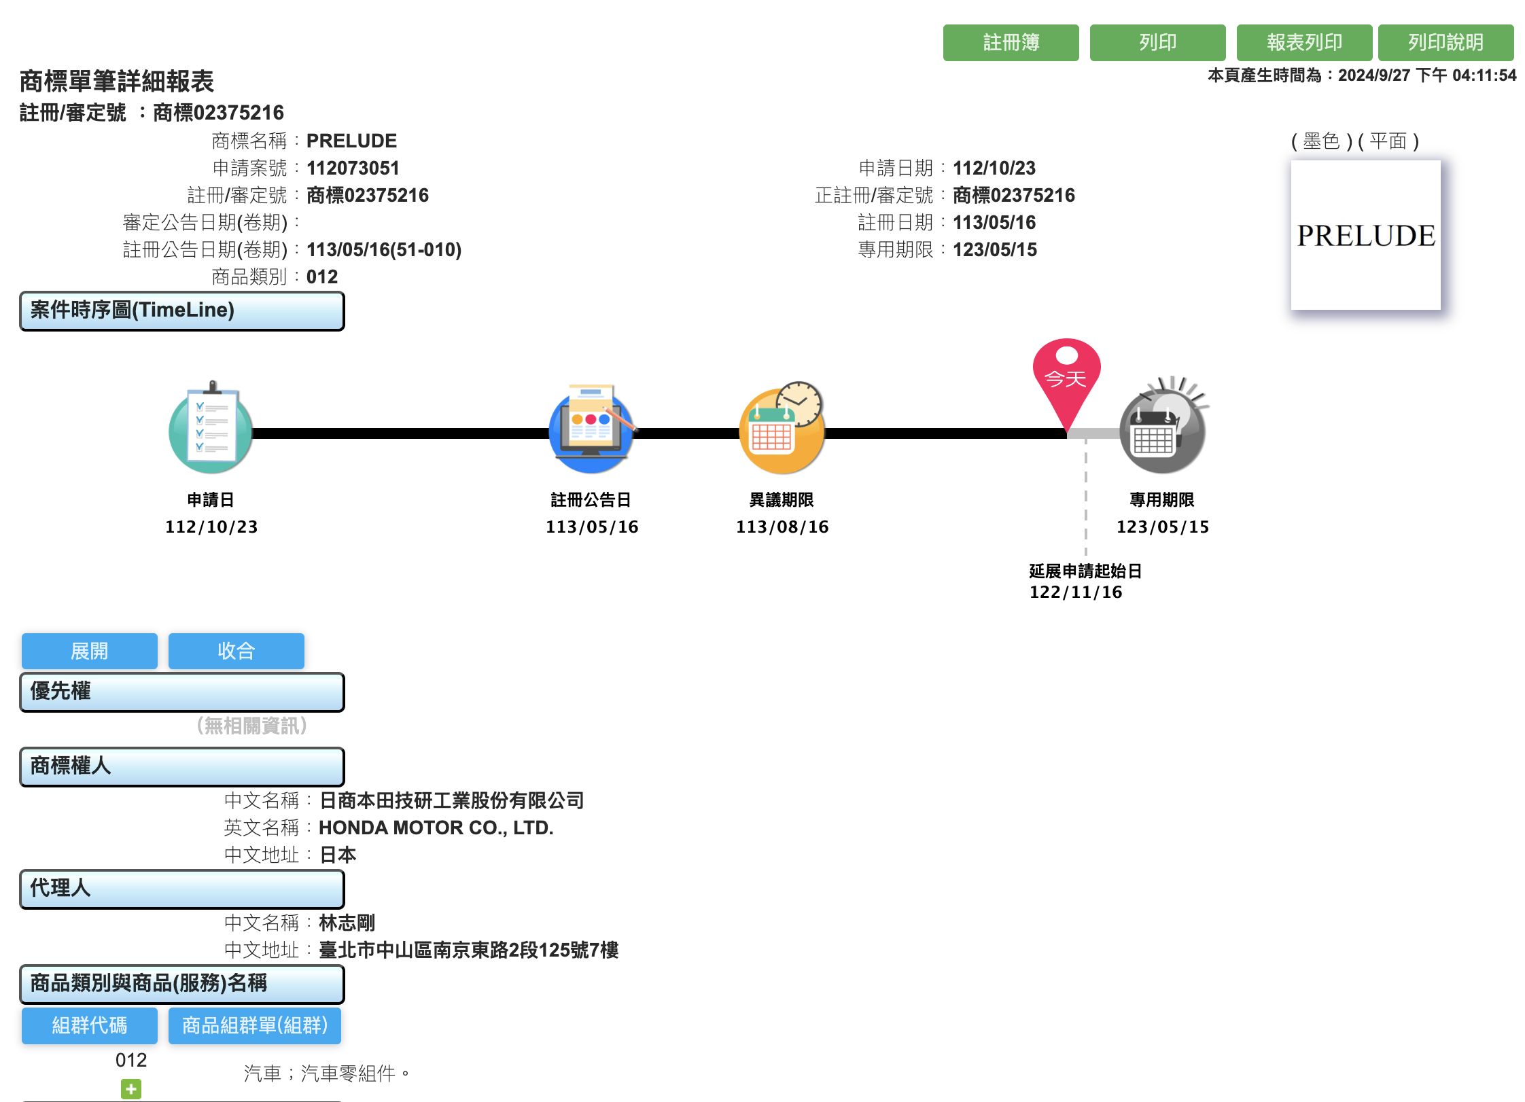Viewport: 1525px width, 1102px height.
Task: Click the 列印 print button
Action: point(1157,43)
